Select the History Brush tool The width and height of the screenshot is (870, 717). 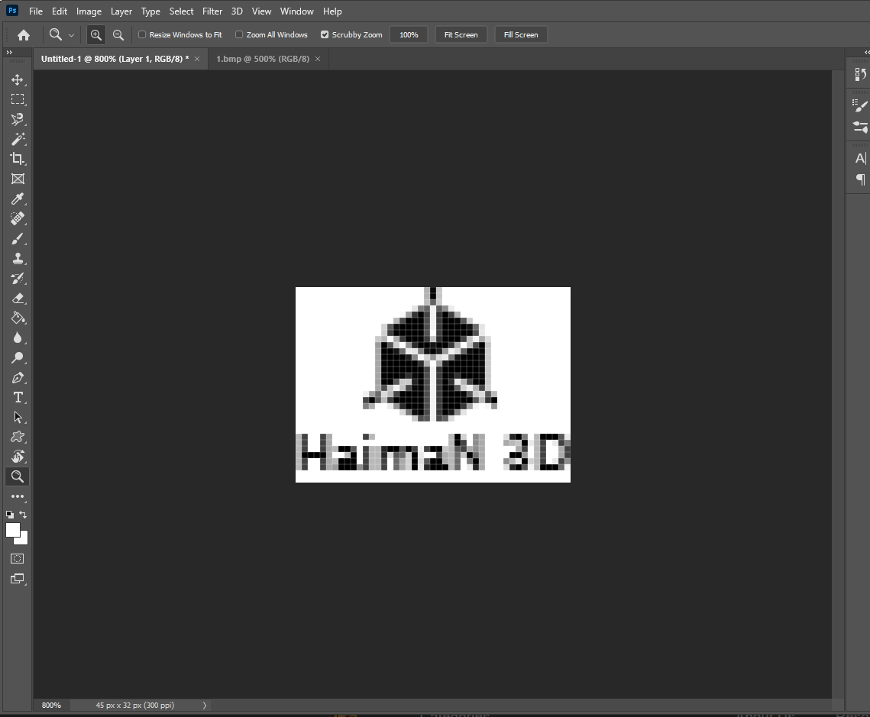[18, 279]
